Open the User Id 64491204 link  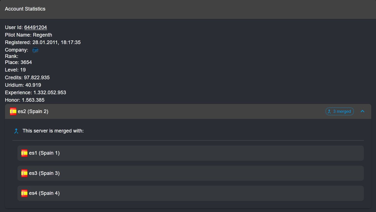35,27
